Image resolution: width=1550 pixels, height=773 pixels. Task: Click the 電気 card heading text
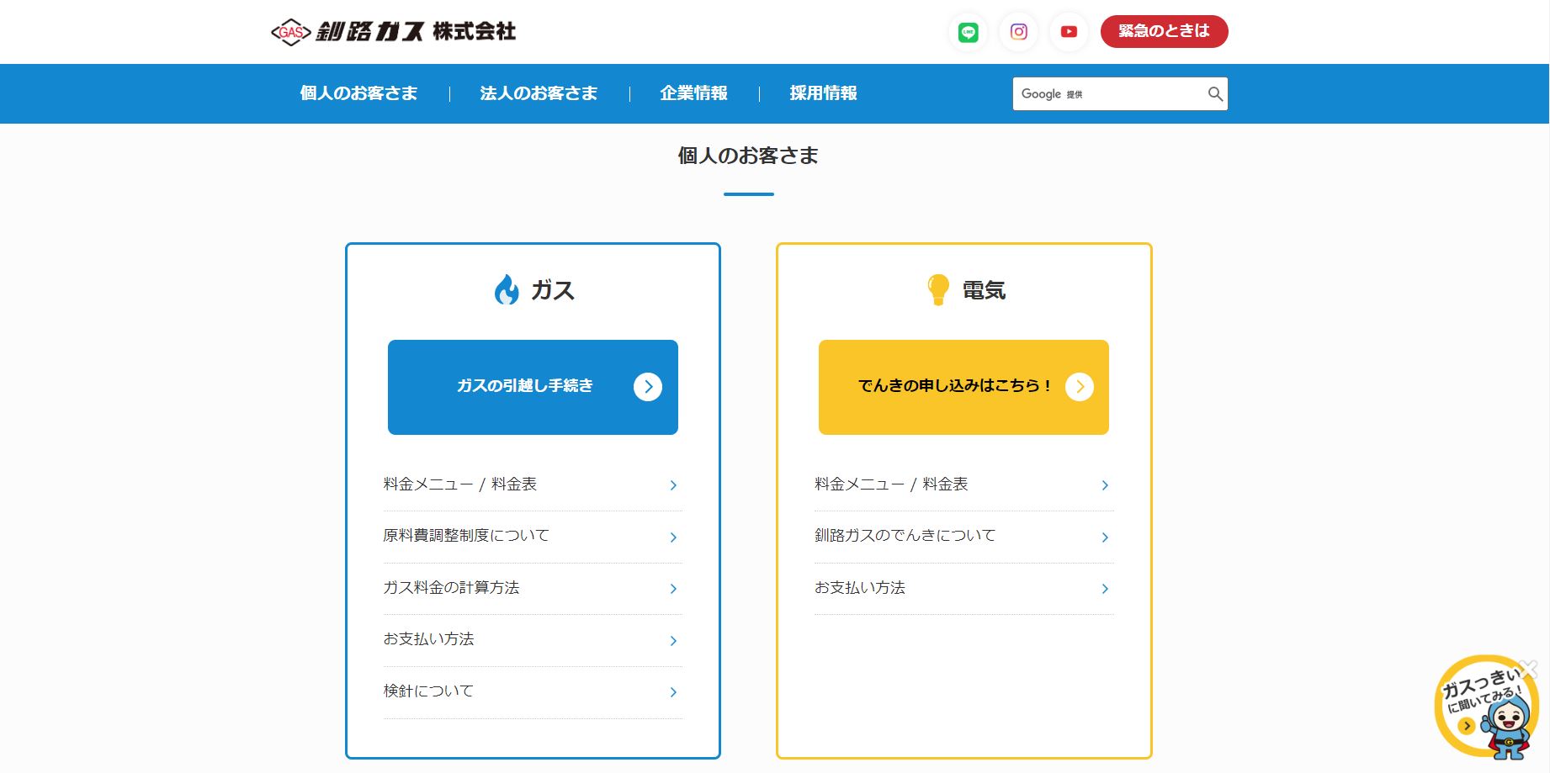click(x=984, y=290)
